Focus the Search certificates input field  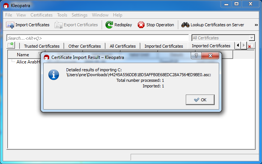98,38
